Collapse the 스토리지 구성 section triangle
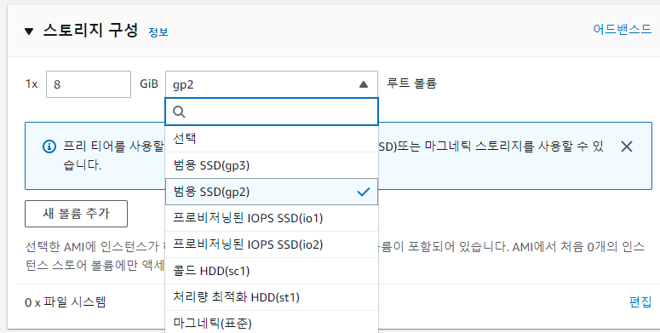Viewport: 660px width, 333px height. 29,32
